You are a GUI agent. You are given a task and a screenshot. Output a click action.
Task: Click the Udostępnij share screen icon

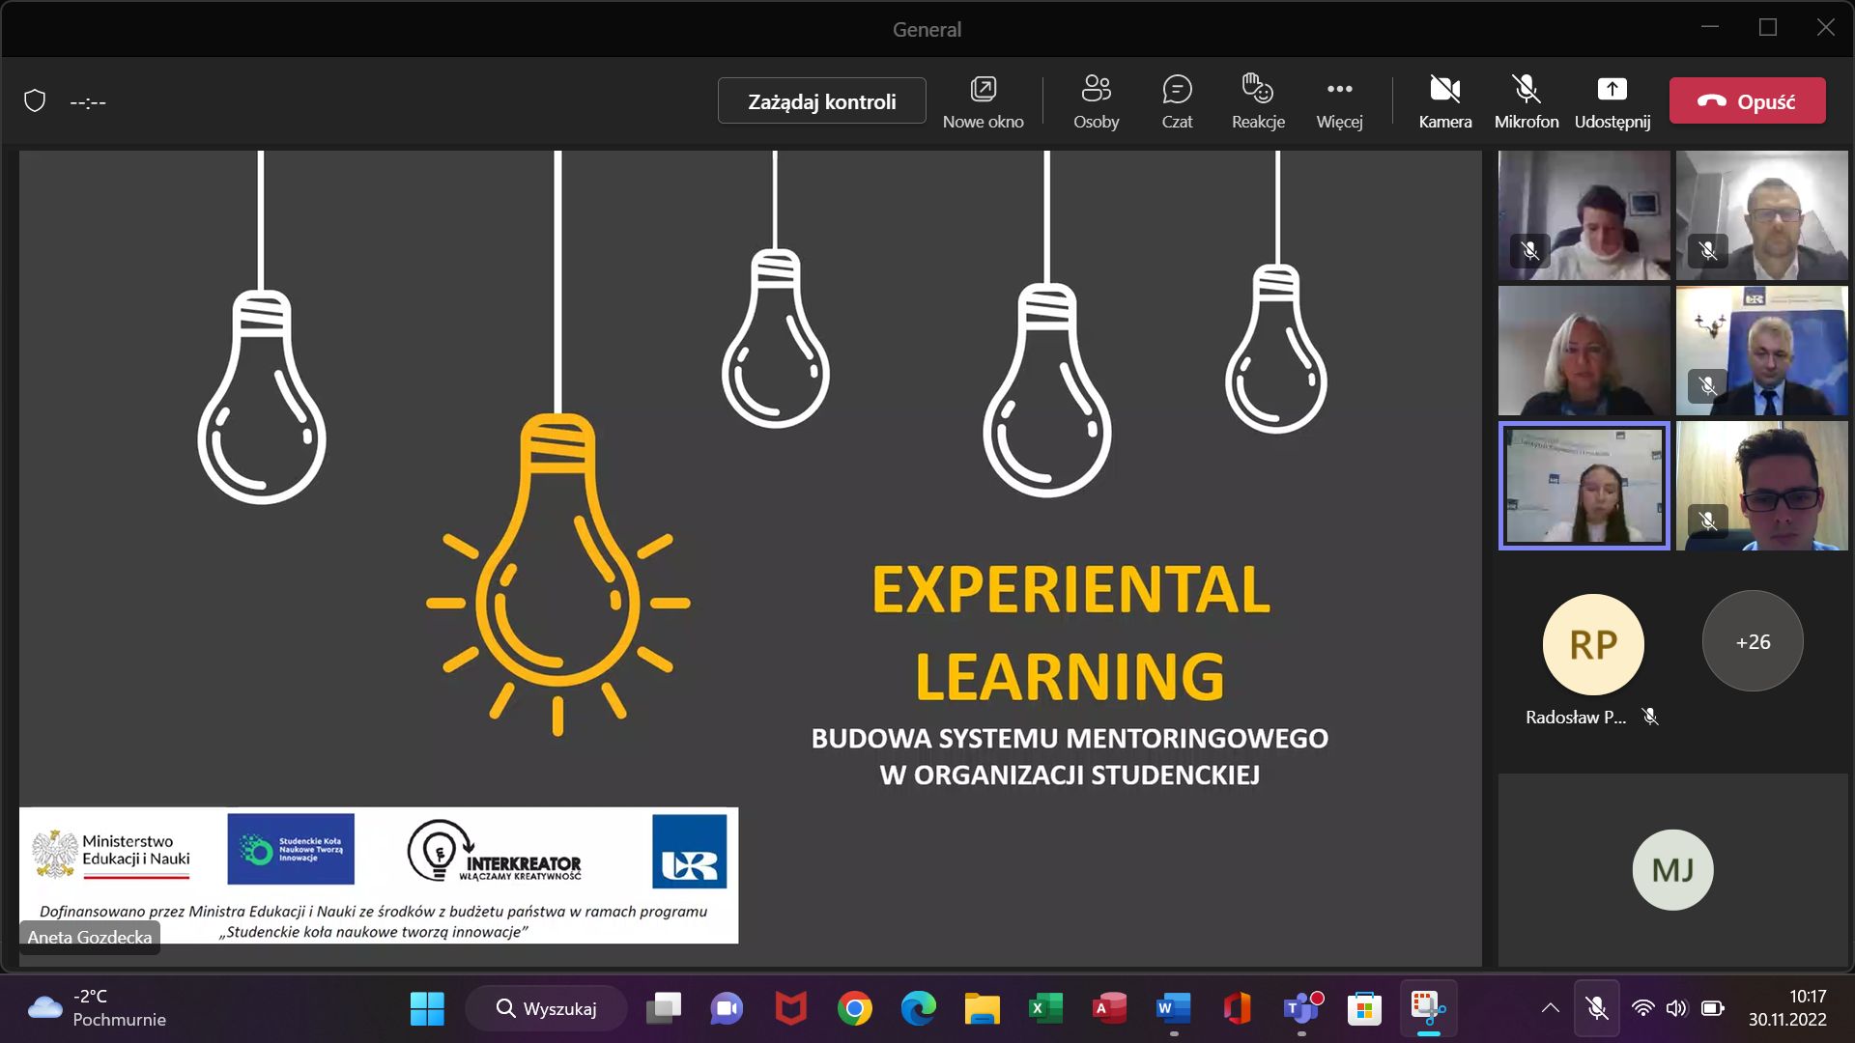tap(1612, 90)
